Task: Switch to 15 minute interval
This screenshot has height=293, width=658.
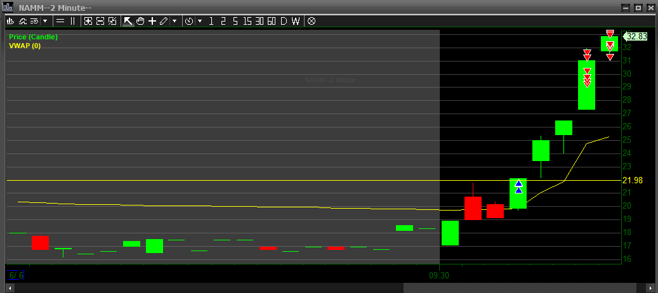Action: coord(247,21)
